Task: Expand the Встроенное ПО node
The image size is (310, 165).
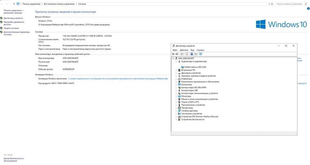Action: pos(176,70)
